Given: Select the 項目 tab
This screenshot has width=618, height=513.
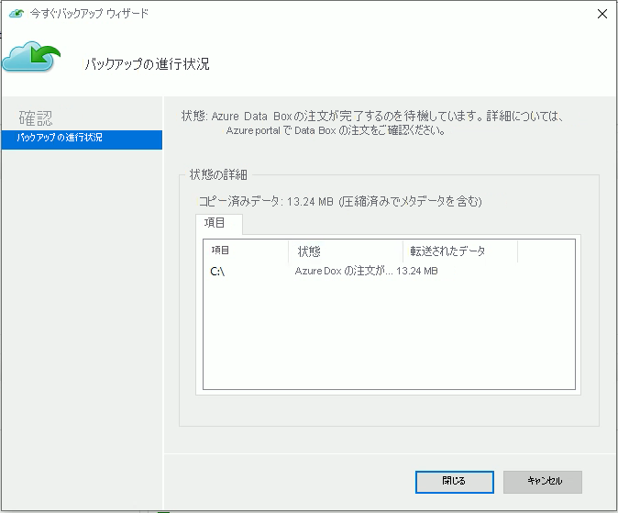Looking at the screenshot, I should tap(219, 224).
